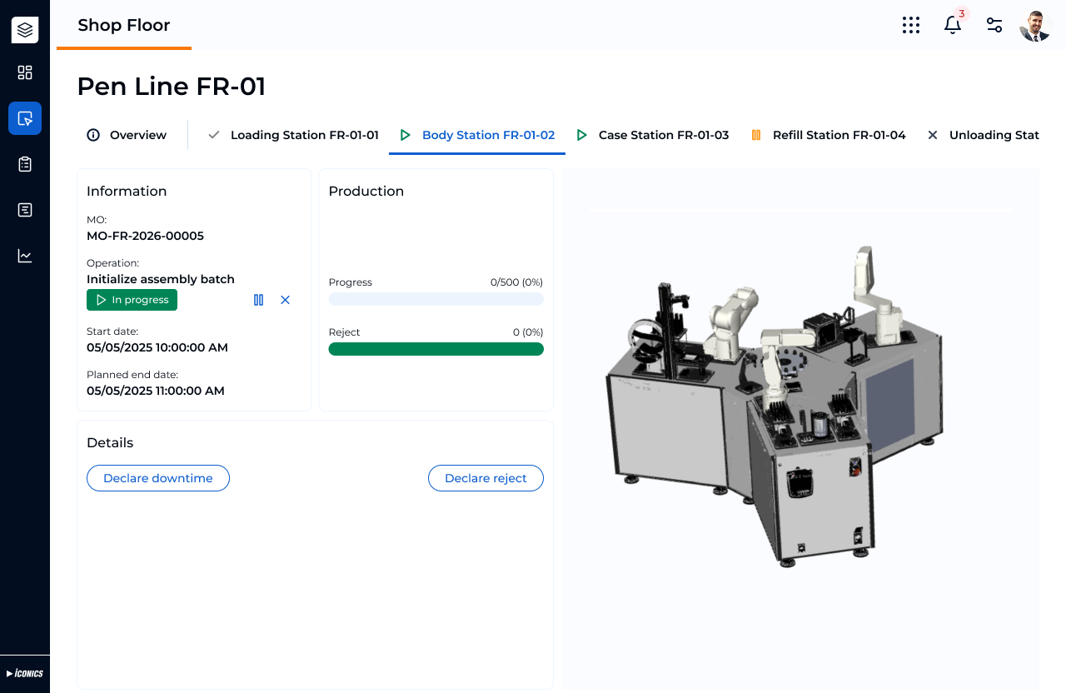Open the settings sliders icon
1066x693 pixels.
[x=994, y=25]
